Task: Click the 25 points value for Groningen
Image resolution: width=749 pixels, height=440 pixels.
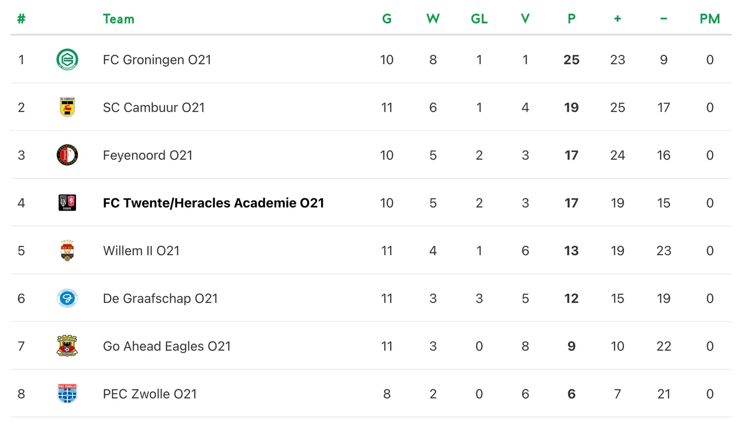Action: (x=571, y=60)
